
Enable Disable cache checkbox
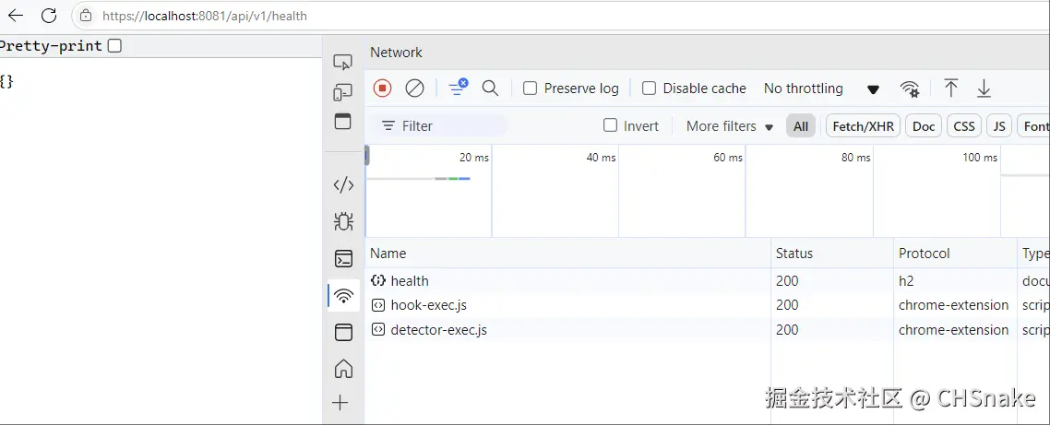tap(649, 89)
